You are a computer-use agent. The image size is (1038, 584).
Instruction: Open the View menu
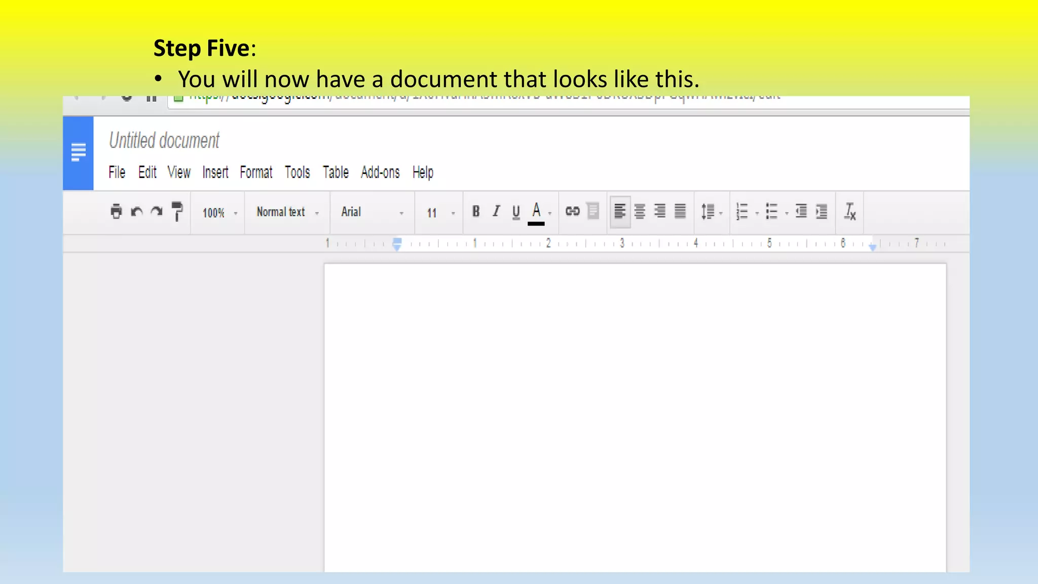[x=179, y=172]
